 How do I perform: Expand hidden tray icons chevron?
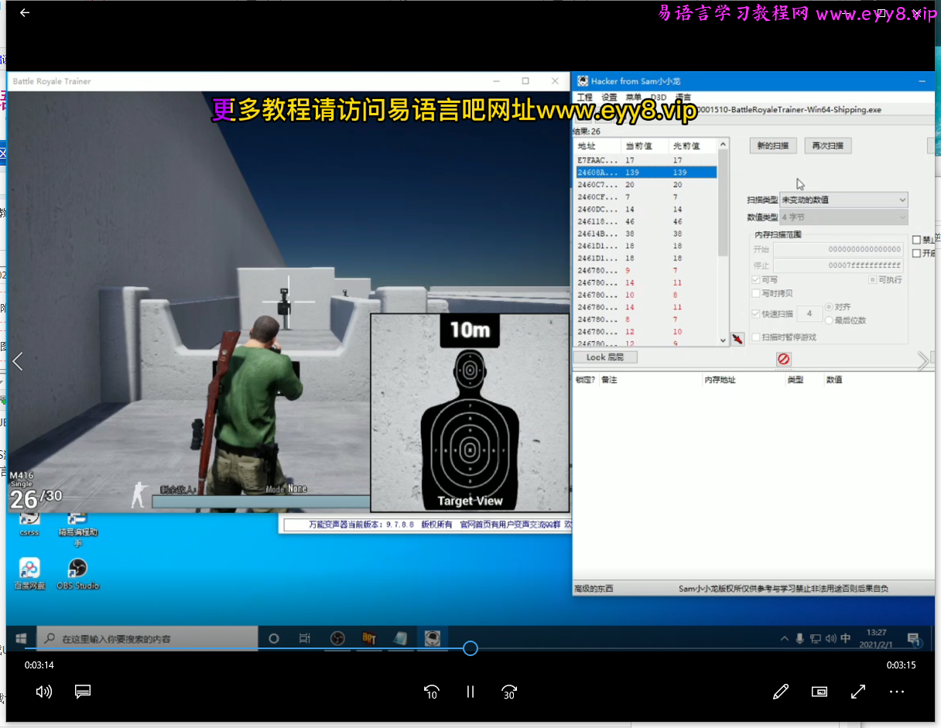tap(784, 638)
